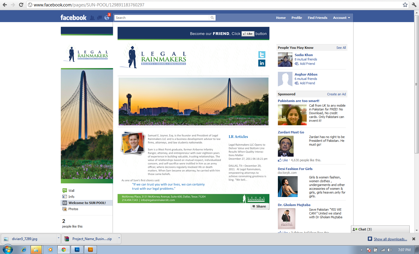Select Photos in the left sidebar
This screenshot has height=254, width=419.
click(x=73, y=209)
